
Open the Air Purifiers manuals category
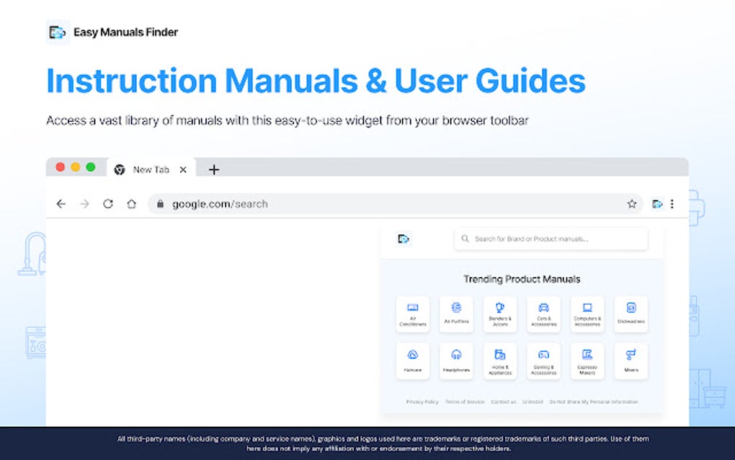(456, 314)
